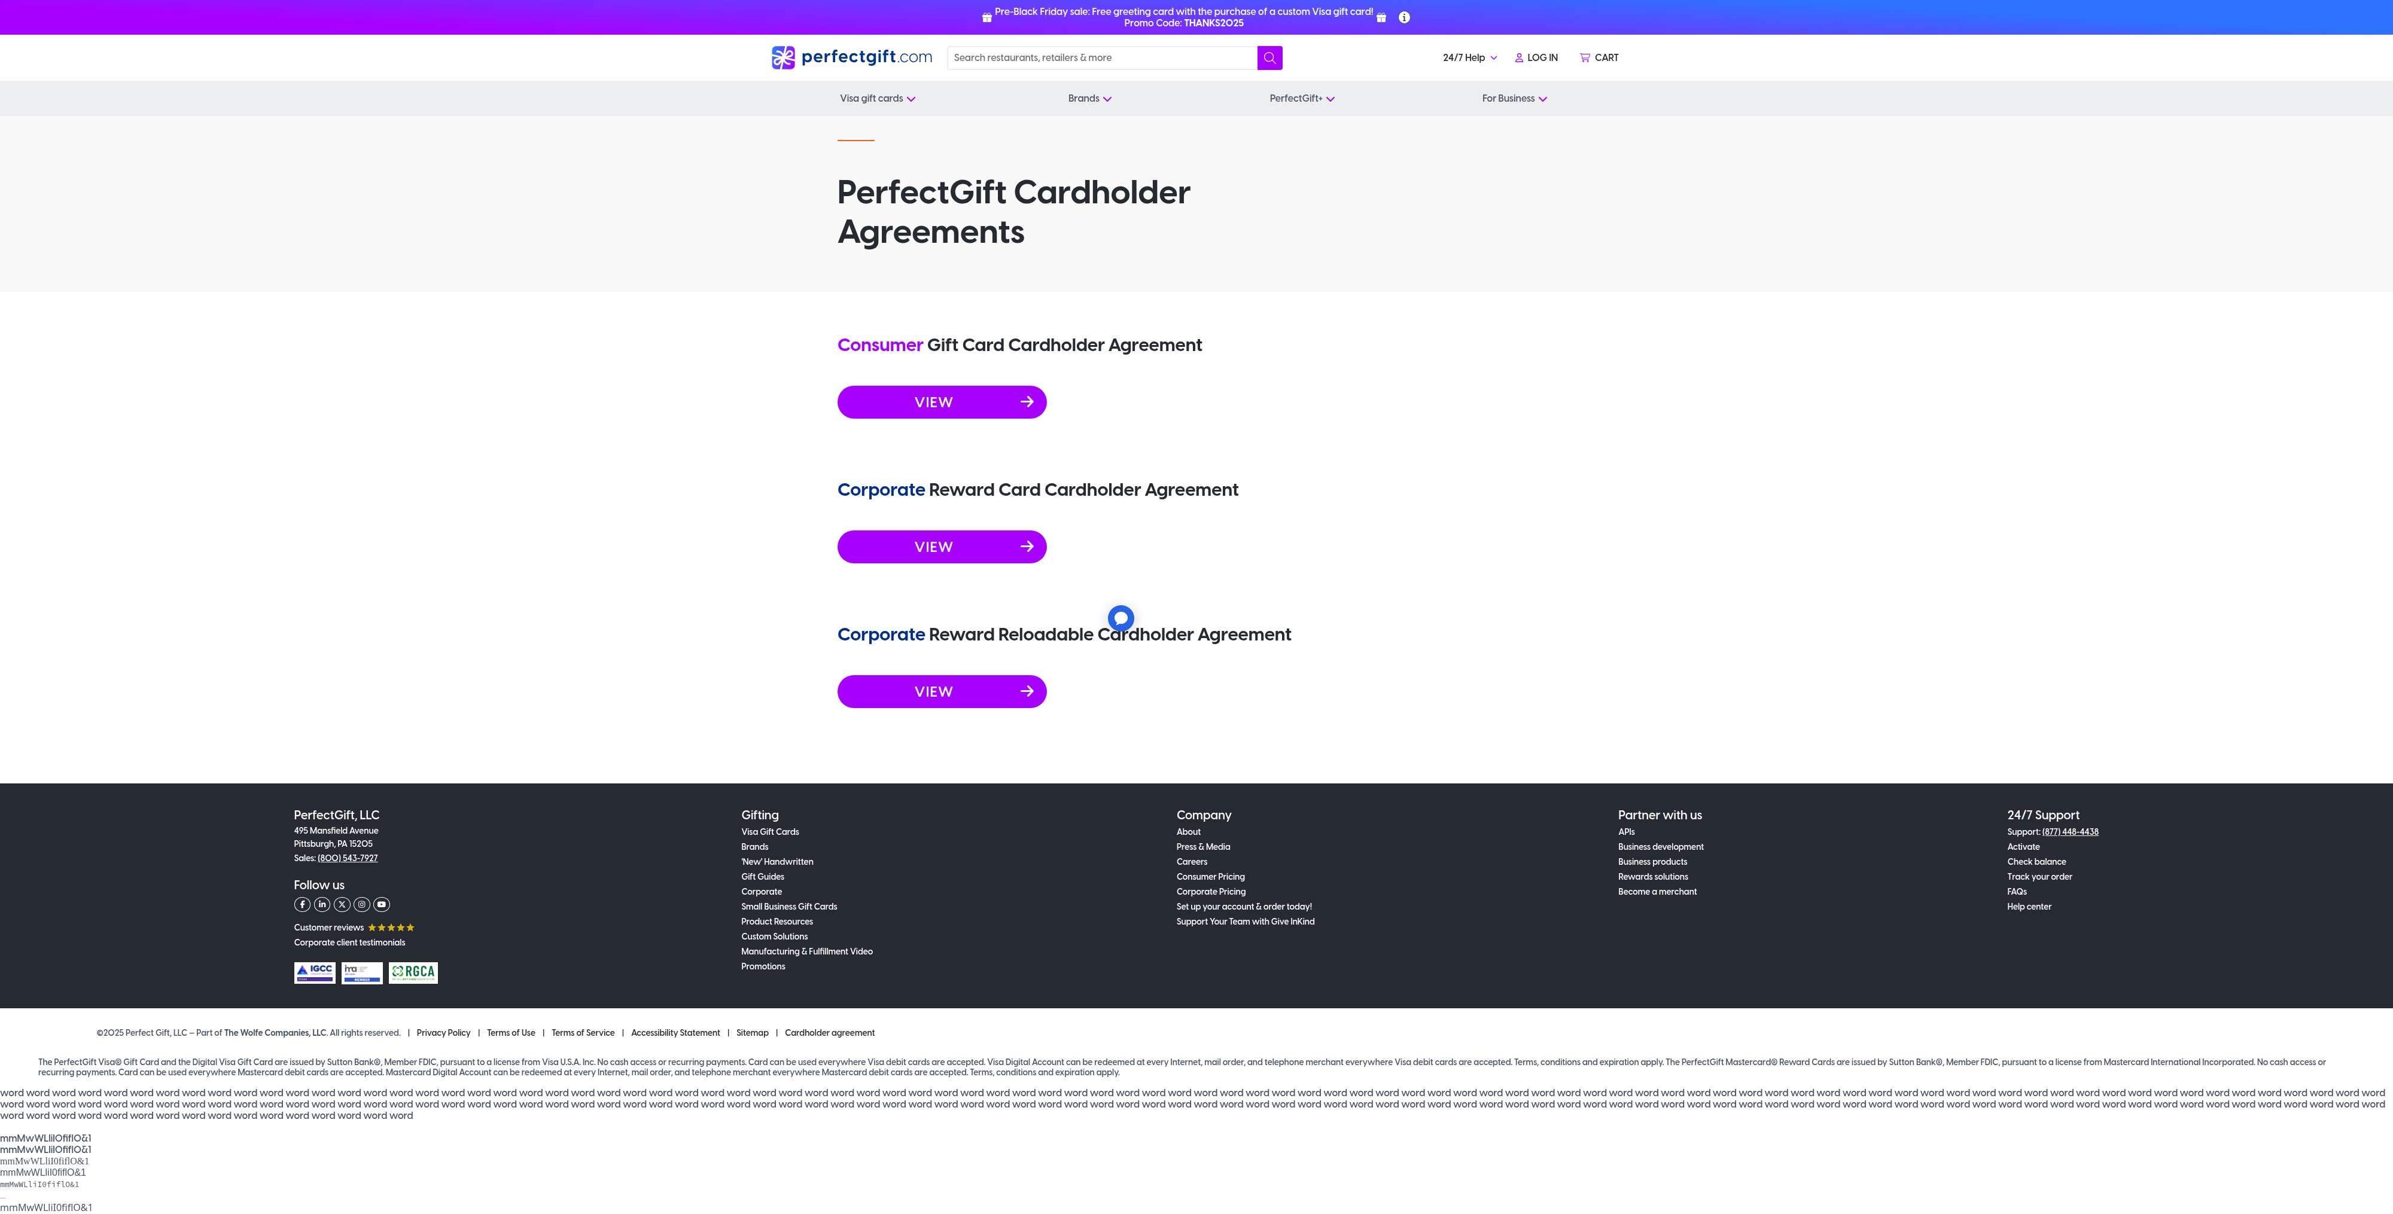This screenshot has height=1214, width=2393.
Task: Open the Facebook social icon
Action: 302,905
